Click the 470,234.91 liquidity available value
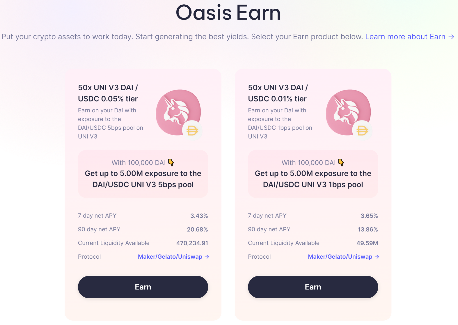Screen dimensions: 458x325 (x=192, y=243)
